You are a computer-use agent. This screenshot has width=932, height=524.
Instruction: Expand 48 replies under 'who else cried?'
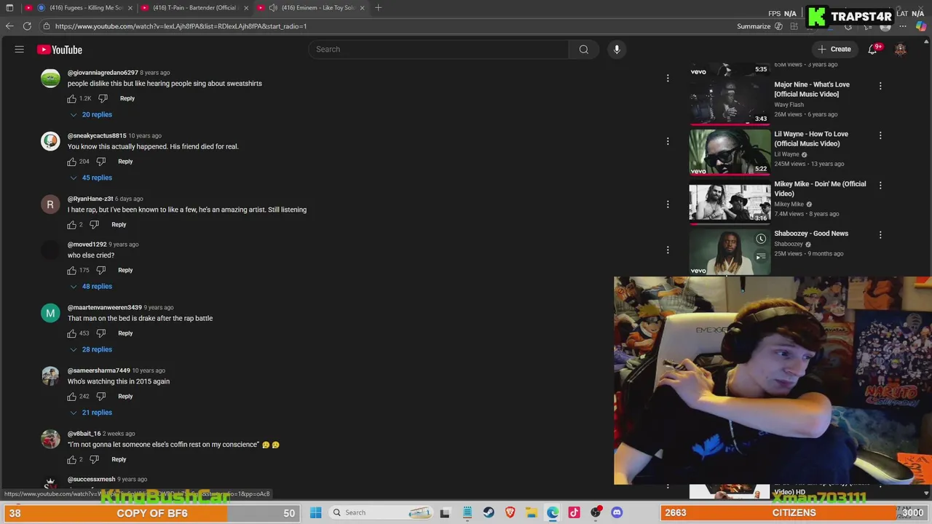91,286
